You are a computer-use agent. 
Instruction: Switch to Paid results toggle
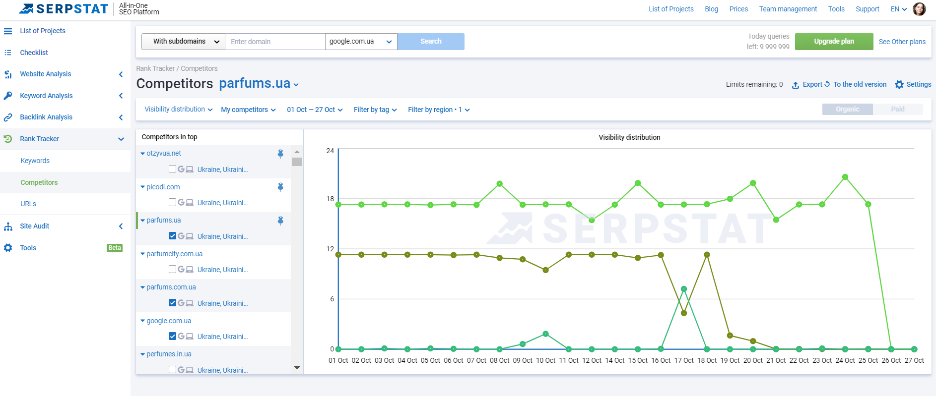[x=898, y=109]
